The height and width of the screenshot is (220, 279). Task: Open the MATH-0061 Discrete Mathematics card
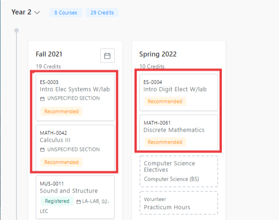[x=179, y=127]
